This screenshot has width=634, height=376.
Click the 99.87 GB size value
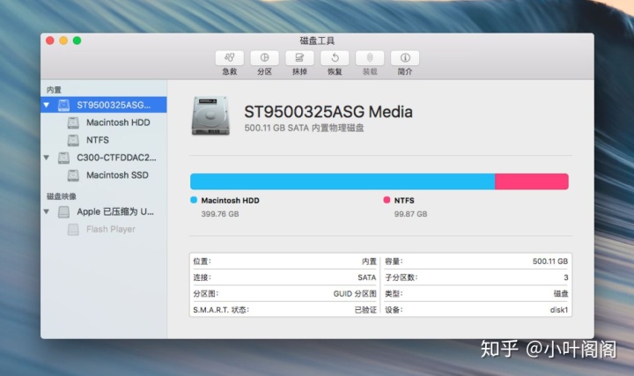point(410,214)
